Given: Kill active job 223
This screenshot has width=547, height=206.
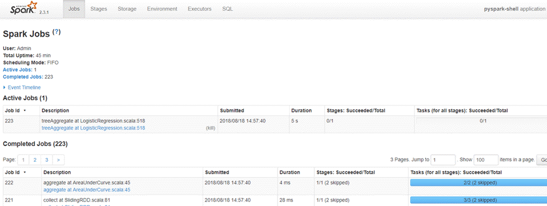Looking at the screenshot, I should [211, 128].
